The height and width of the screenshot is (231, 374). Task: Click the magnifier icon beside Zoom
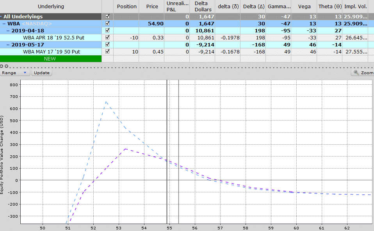[356, 73]
